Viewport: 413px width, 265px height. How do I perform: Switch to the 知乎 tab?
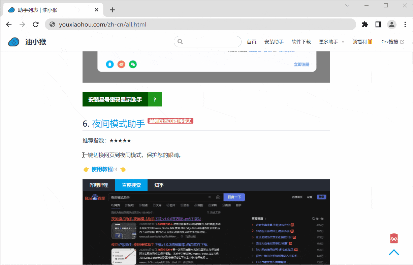[x=159, y=185]
